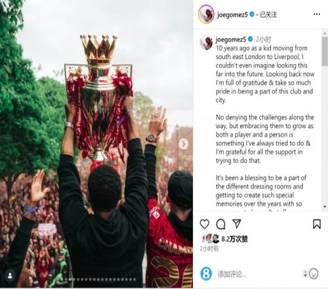Advance to the next photo with arrow

coord(184,144)
